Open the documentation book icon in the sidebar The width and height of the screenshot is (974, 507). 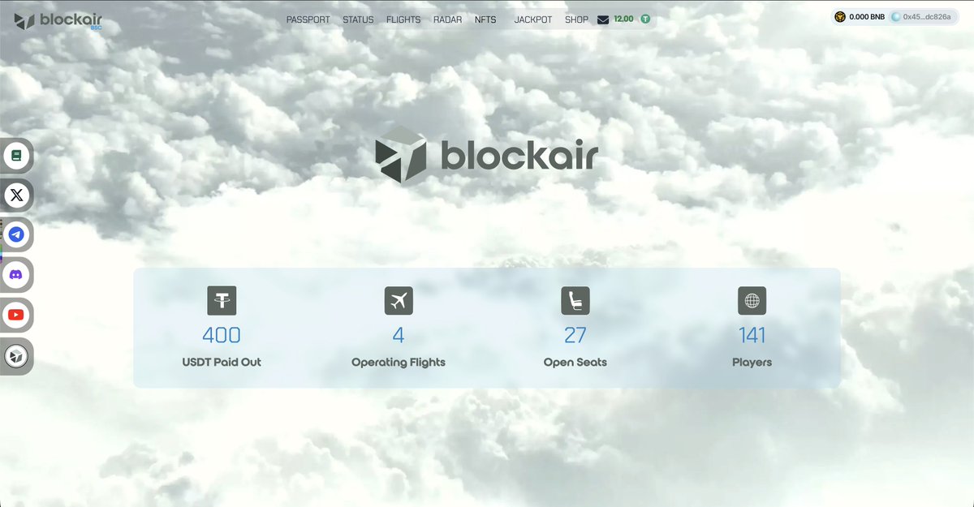[16, 154]
